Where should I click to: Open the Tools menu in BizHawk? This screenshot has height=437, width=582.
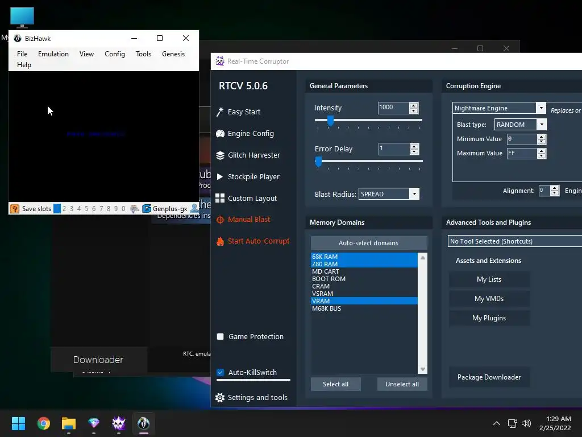tap(143, 54)
